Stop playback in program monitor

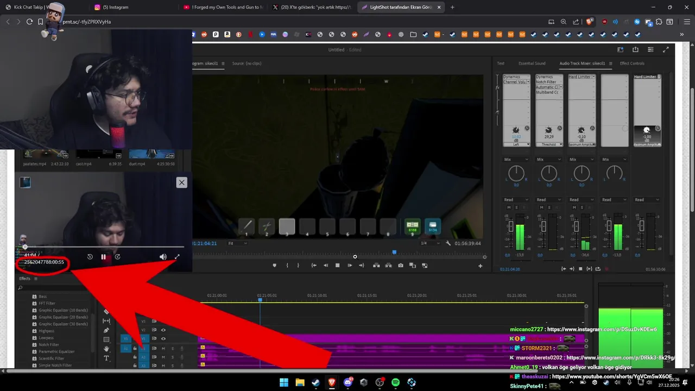338,266
